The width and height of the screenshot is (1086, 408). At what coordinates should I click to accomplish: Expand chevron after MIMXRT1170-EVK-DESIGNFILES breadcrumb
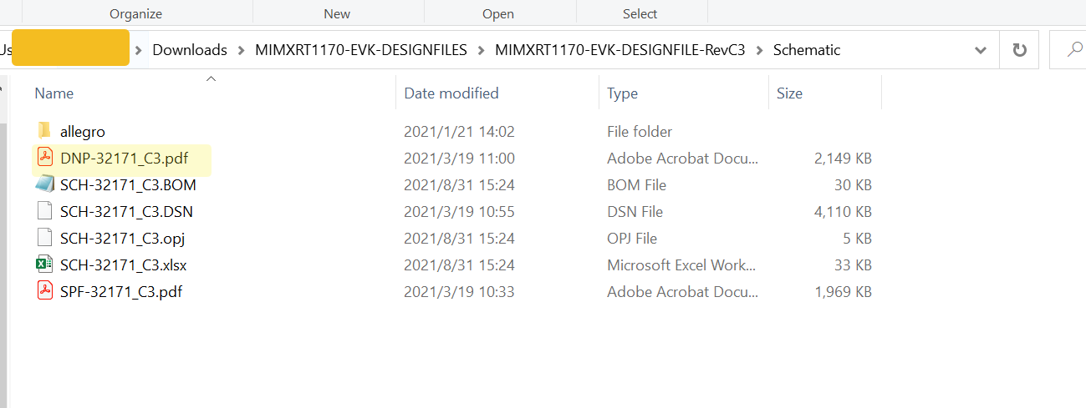coord(481,50)
